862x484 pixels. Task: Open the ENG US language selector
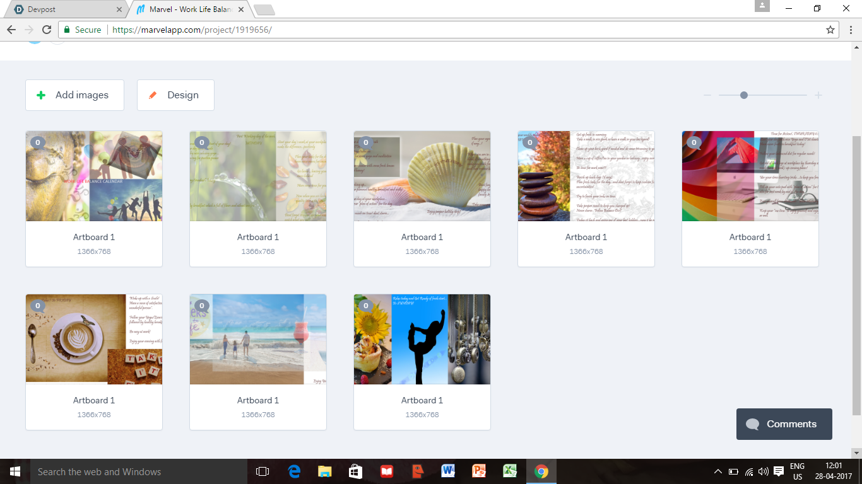(x=796, y=471)
